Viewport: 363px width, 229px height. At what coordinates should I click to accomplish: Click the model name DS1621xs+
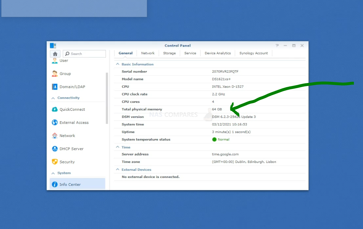point(221,79)
